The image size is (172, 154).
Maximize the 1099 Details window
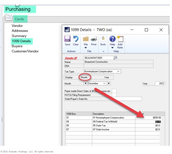coord(146,30)
